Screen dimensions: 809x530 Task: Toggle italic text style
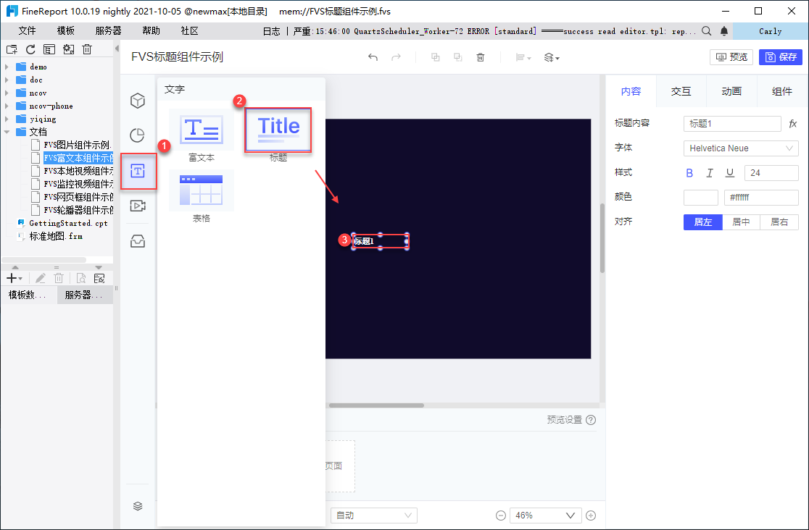(710, 173)
